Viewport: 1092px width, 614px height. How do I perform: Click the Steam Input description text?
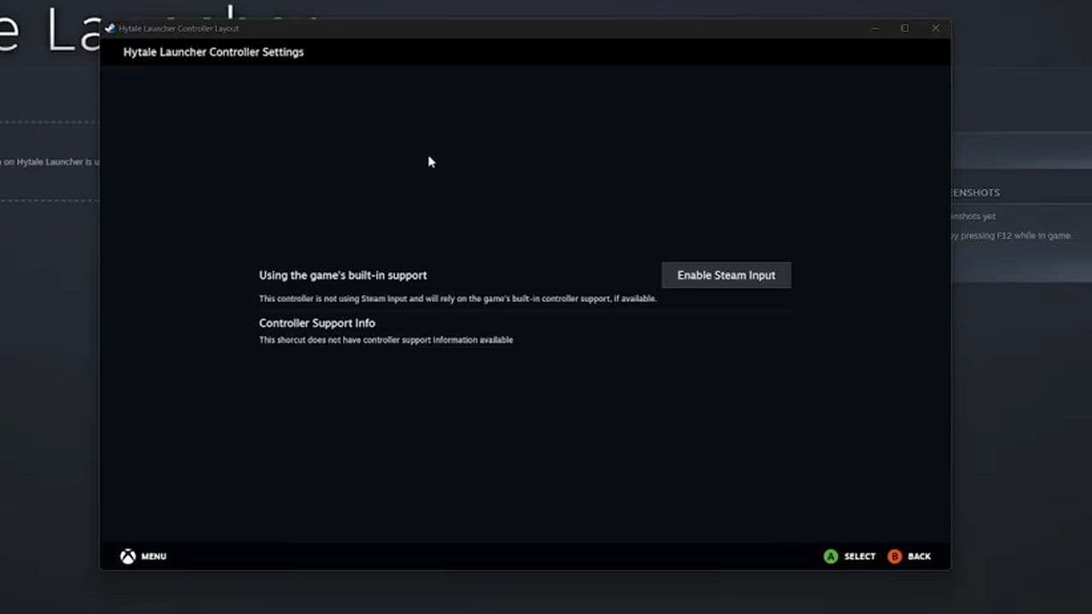pyautogui.click(x=457, y=298)
